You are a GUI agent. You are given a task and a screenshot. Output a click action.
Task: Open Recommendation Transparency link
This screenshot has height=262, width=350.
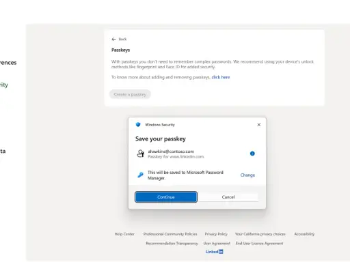pyautogui.click(x=172, y=244)
